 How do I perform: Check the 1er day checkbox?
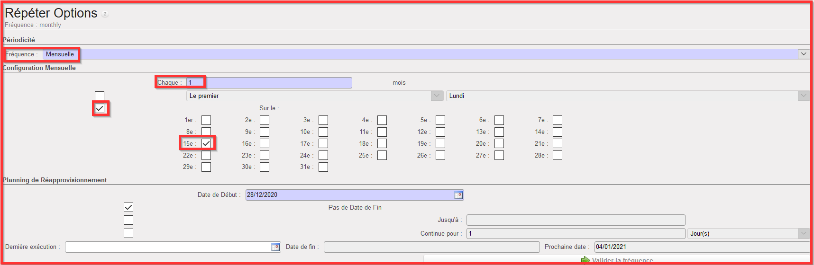pos(206,120)
